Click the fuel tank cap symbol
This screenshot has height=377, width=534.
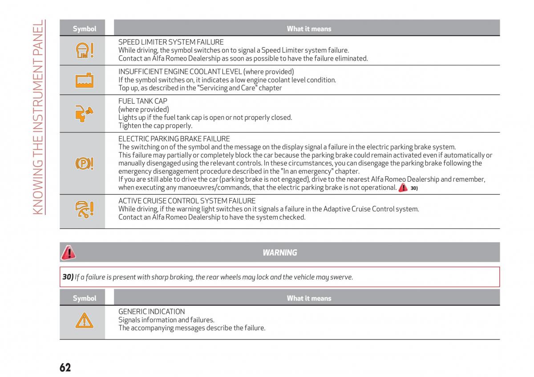pos(84,114)
